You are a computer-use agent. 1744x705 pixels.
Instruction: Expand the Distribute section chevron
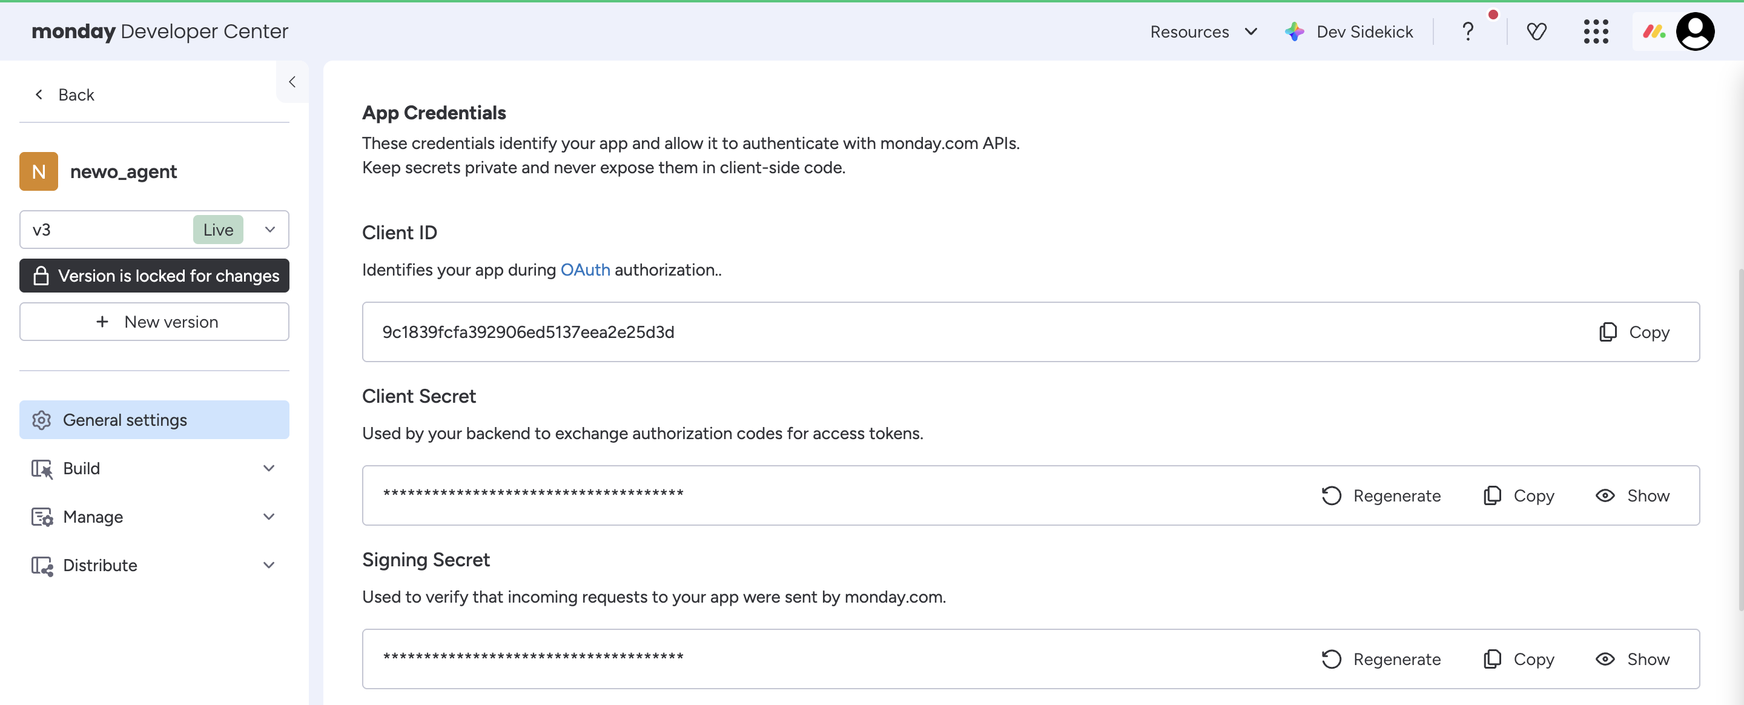coord(269,566)
